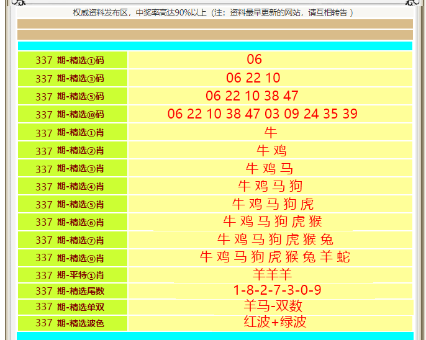The width and height of the screenshot is (426, 340).
Task: Click the 羊马-双数 result text
Action: pyautogui.click(x=273, y=306)
